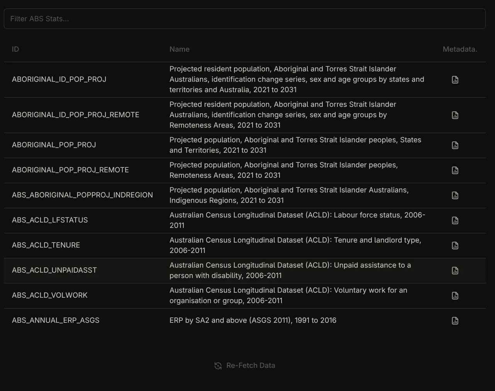Open metadata for ABORIGINAL_ID_POP_PROJ
The image size is (495, 391).
tap(455, 79)
